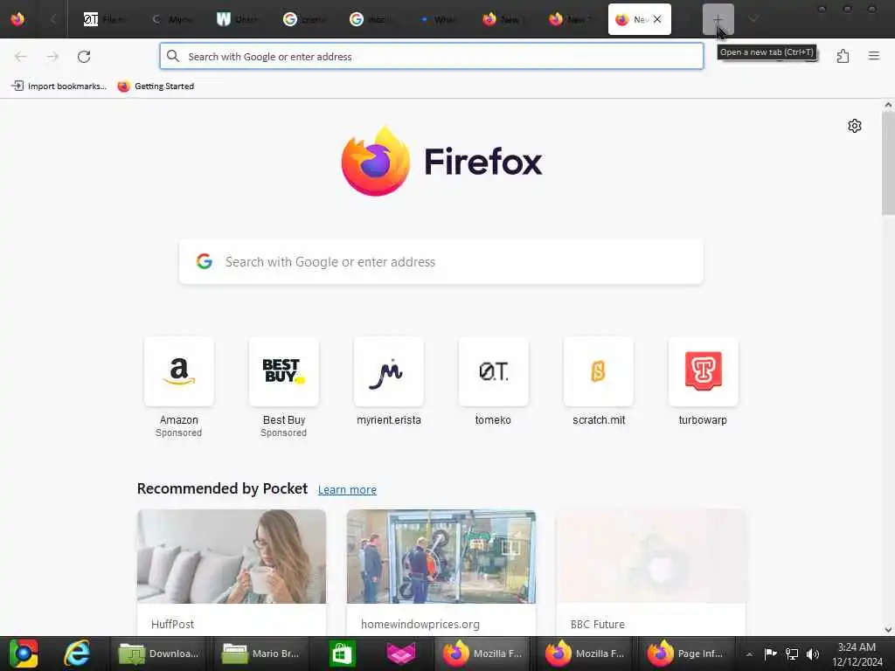
Task: Click the magnifier icon in address bar
Action: [x=173, y=56]
